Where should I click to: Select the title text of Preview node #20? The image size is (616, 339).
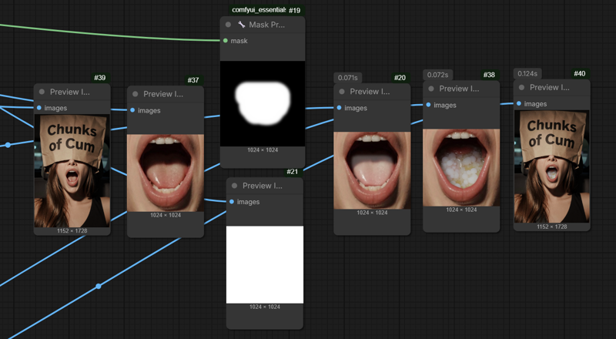pos(370,92)
